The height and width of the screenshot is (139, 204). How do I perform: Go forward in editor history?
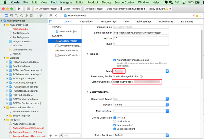click(x=60, y=16)
